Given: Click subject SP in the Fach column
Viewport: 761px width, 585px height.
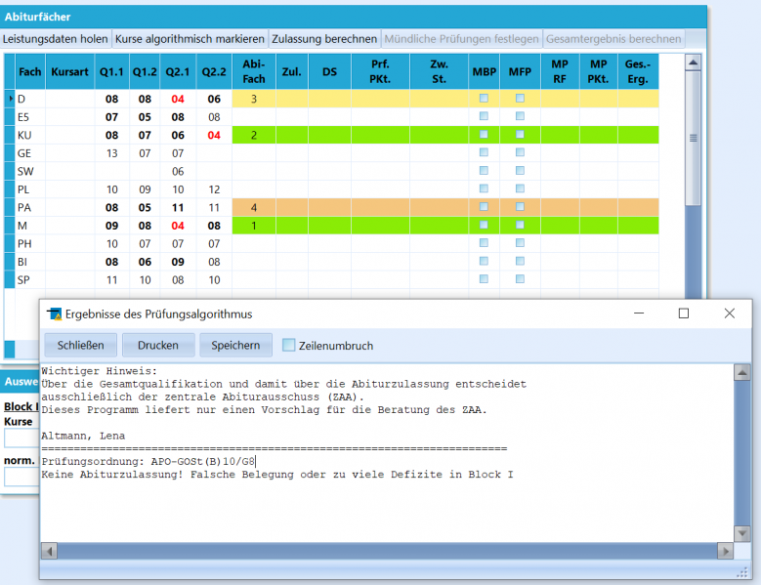Looking at the screenshot, I should click(x=23, y=280).
